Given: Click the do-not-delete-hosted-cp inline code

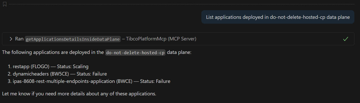Looking at the screenshot, I should pyautogui.click(x=135, y=53).
